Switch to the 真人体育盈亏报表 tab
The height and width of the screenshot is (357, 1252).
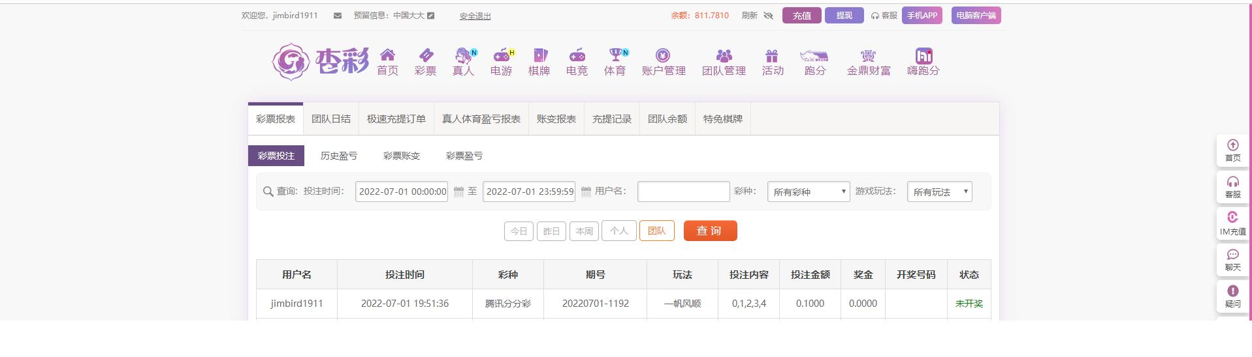(481, 119)
